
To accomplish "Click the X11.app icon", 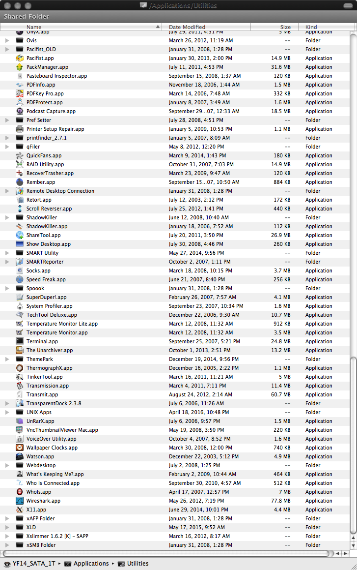I will pyautogui.click(x=20, y=510).
